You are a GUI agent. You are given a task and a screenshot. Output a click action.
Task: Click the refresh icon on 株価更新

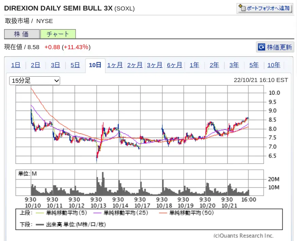(x=262, y=47)
